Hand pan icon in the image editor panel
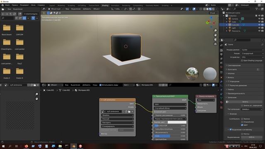Viewport: 265px width, 149px height. coord(37,99)
